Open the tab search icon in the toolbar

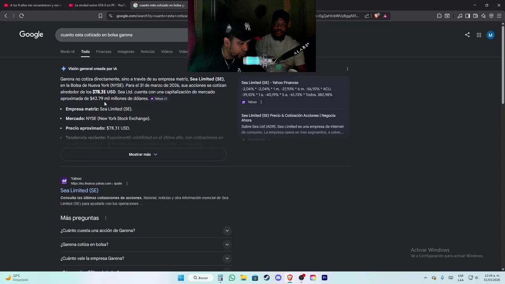pyautogui.click(x=447, y=16)
